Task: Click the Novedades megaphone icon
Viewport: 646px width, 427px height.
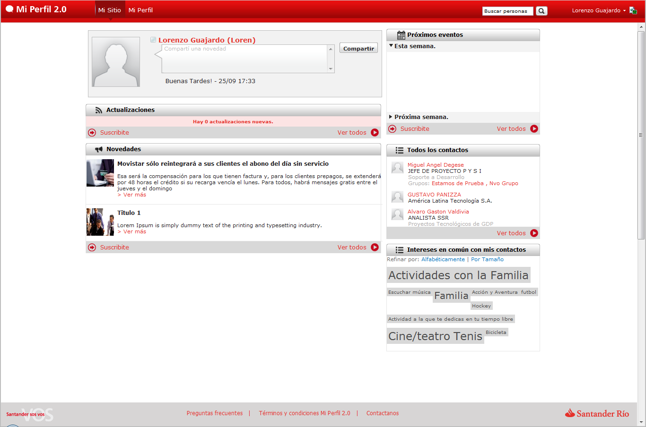Action: point(98,149)
